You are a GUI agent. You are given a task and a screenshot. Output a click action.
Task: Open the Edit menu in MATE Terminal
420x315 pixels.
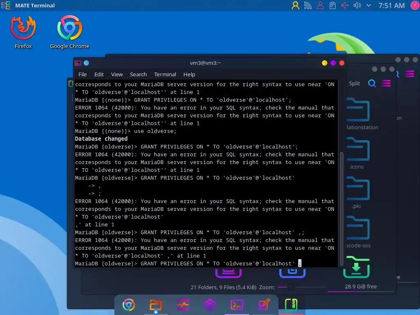[x=99, y=75]
